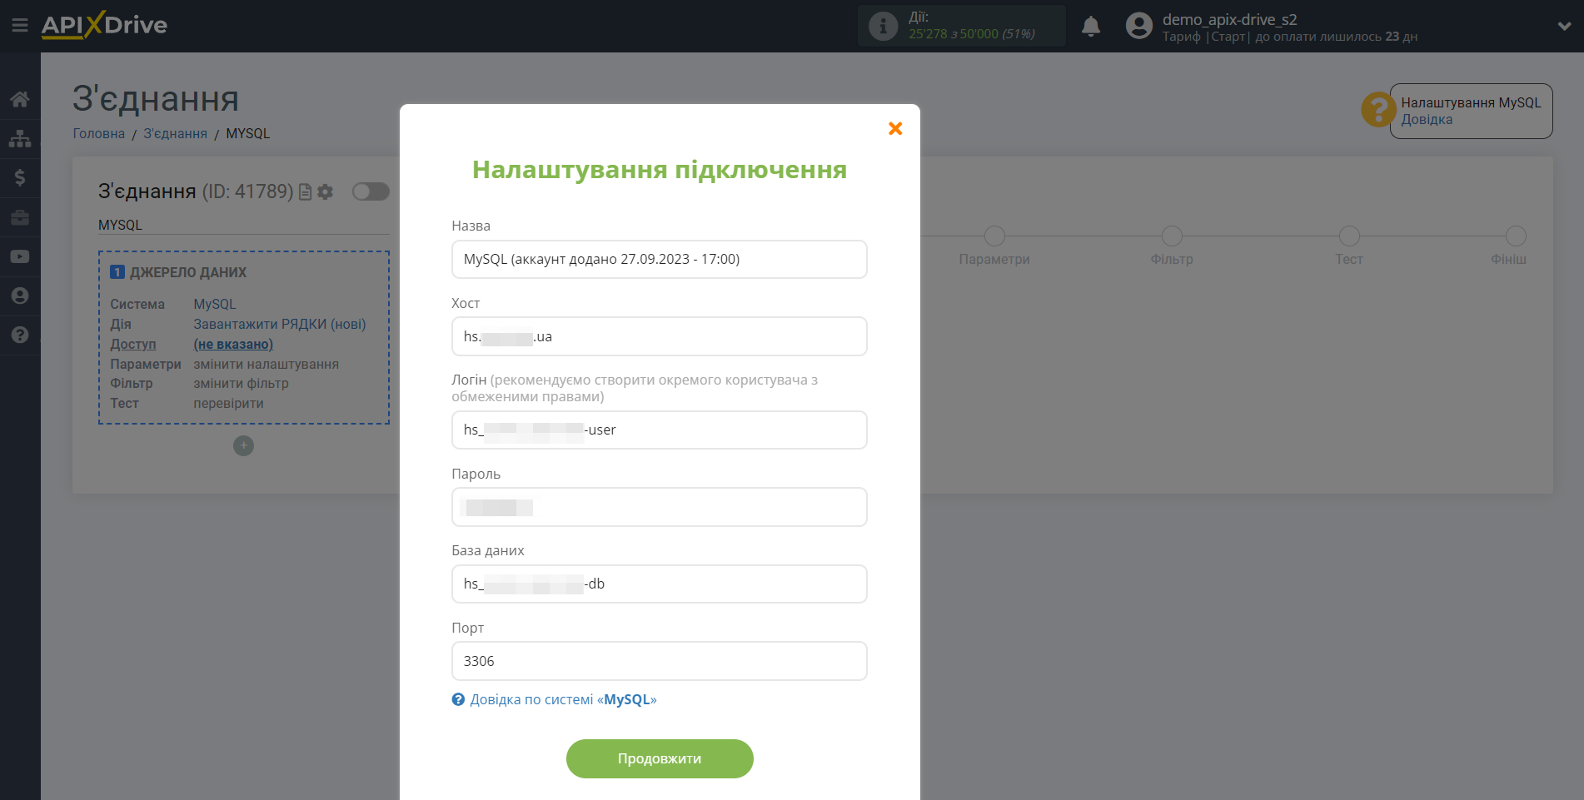The height and width of the screenshot is (800, 1584).
Task: Focus the Хост input field
Action: (659, 336)
